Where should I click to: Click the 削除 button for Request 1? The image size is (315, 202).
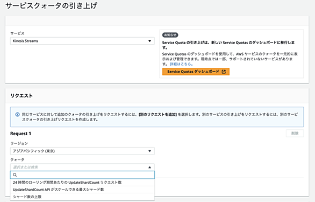click(295, 134)
